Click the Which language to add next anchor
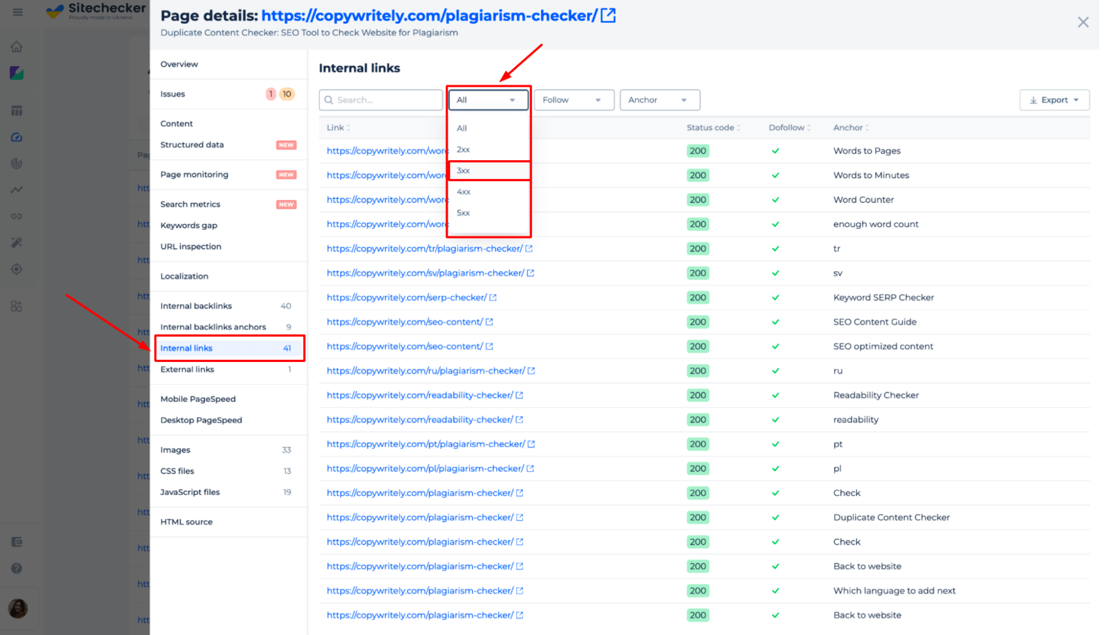 pyautogui.click(x=894, y=591)
